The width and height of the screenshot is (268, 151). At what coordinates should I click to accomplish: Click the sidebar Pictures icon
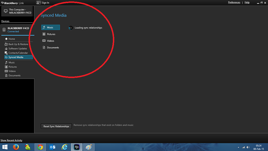[6, 67]
